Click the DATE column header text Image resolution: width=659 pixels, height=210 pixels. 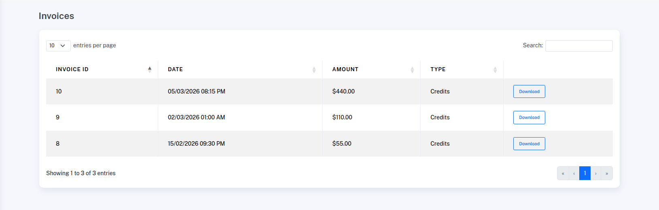(175, 70)
